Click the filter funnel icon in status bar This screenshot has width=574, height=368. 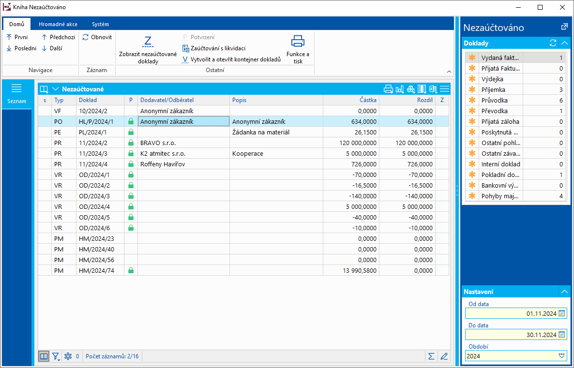(56, 356)
